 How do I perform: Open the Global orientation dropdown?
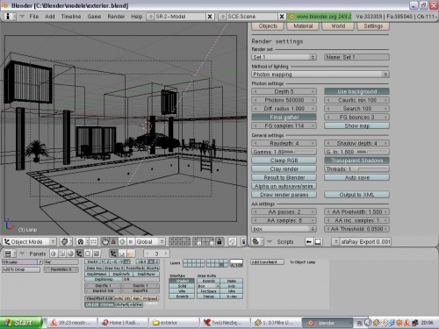click(150, 241)
